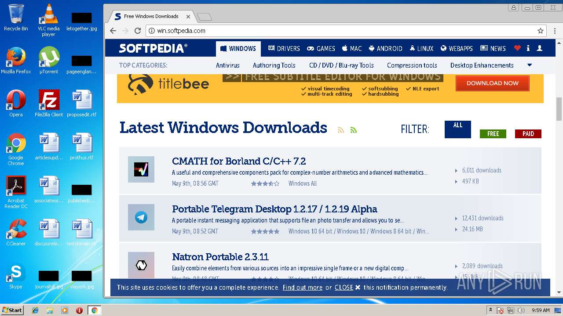563x316 pixels.
Task: Filter downloads by FREE
Action: [x=493, y=134]
